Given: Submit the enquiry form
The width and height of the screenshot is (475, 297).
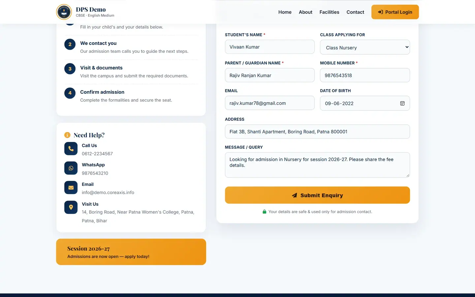Looking at the screenshot, I should tap(317, 195).
